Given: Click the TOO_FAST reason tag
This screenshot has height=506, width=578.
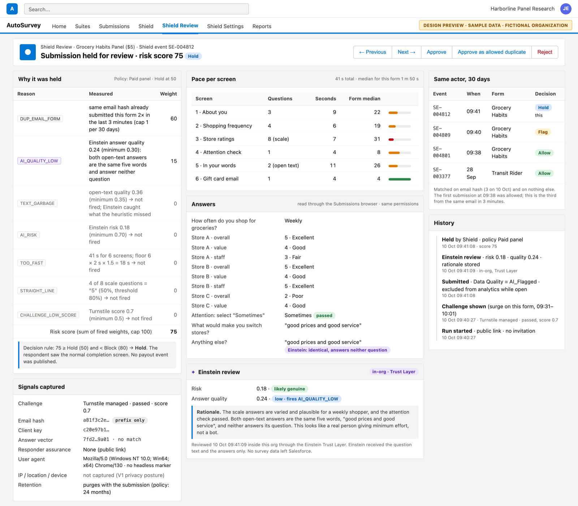Looking at the screenshot, I should (x=31, y=263).
